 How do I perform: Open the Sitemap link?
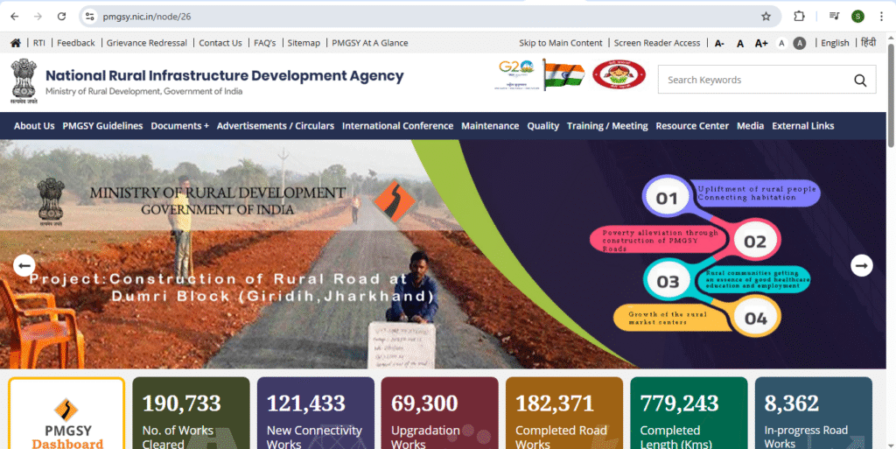[304, 43]
